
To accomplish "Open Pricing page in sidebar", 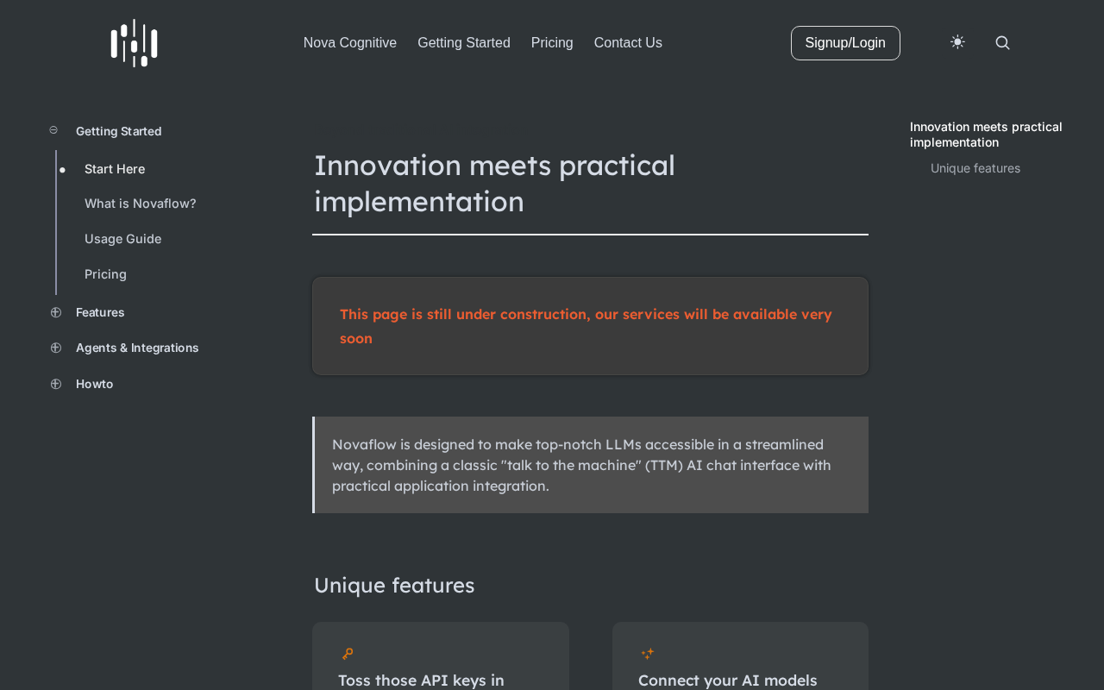I will pos(105,274).
